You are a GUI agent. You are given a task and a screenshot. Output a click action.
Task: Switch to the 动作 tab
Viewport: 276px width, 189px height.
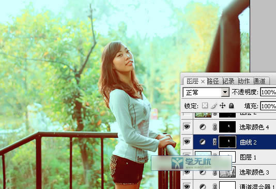click(x=244, y=81)
